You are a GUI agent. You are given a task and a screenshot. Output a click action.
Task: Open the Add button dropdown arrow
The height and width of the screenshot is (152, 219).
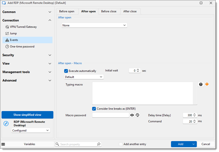pyautogui.click(x=194, y=144)
